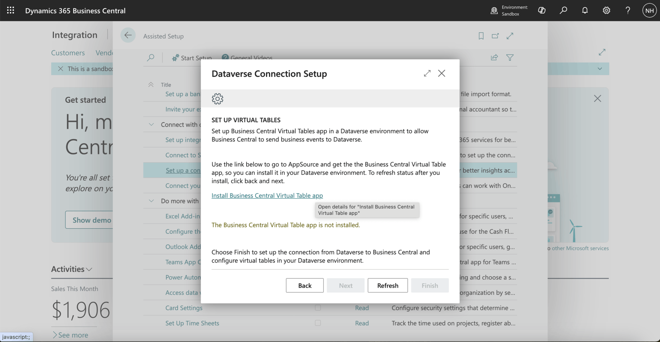Open the Tell Me search magnifier in top bar
Viewport: 660px width, 342px height.
[x=563, y=10]
